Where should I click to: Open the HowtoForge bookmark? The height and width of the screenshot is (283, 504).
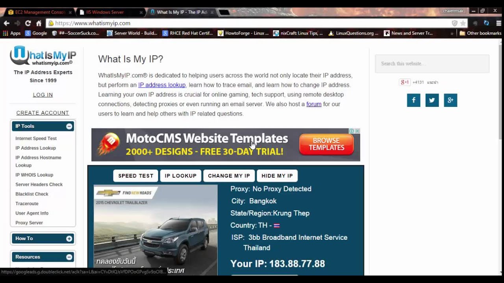(243, 33)
